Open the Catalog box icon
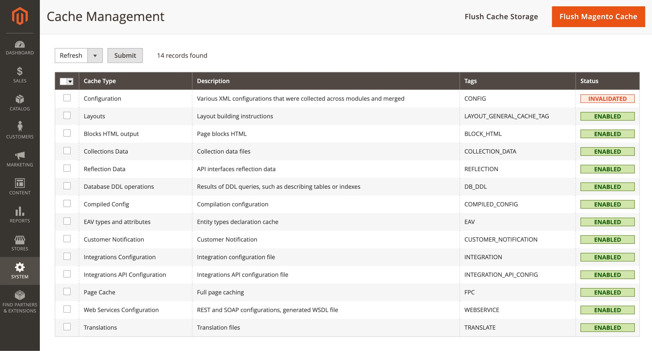 pos(20,99)
